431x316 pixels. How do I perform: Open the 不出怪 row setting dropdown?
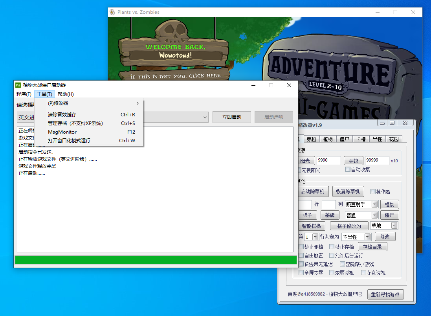click(x=367, y=237)
